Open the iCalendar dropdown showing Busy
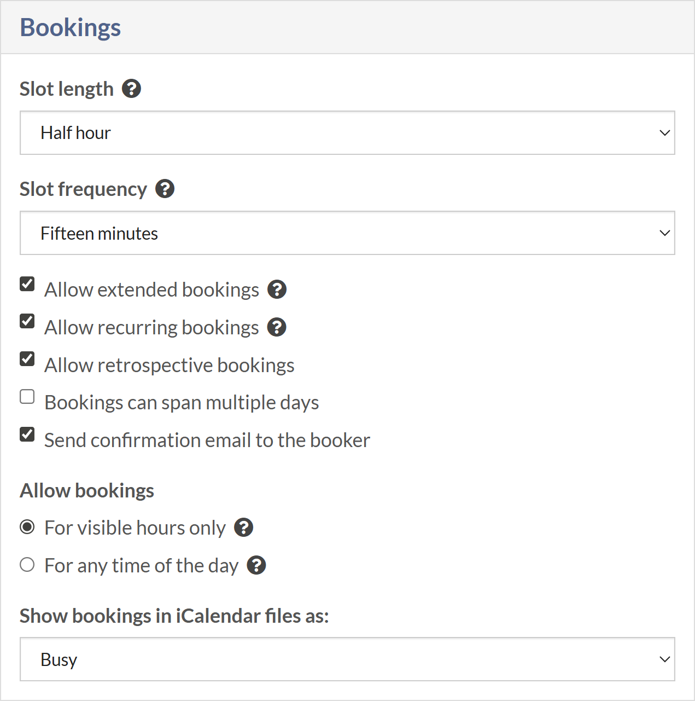Screen dimensions: 695x701 [347, 659]
